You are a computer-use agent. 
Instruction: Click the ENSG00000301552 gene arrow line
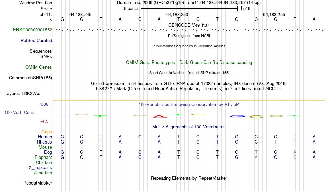coord(189,30)
